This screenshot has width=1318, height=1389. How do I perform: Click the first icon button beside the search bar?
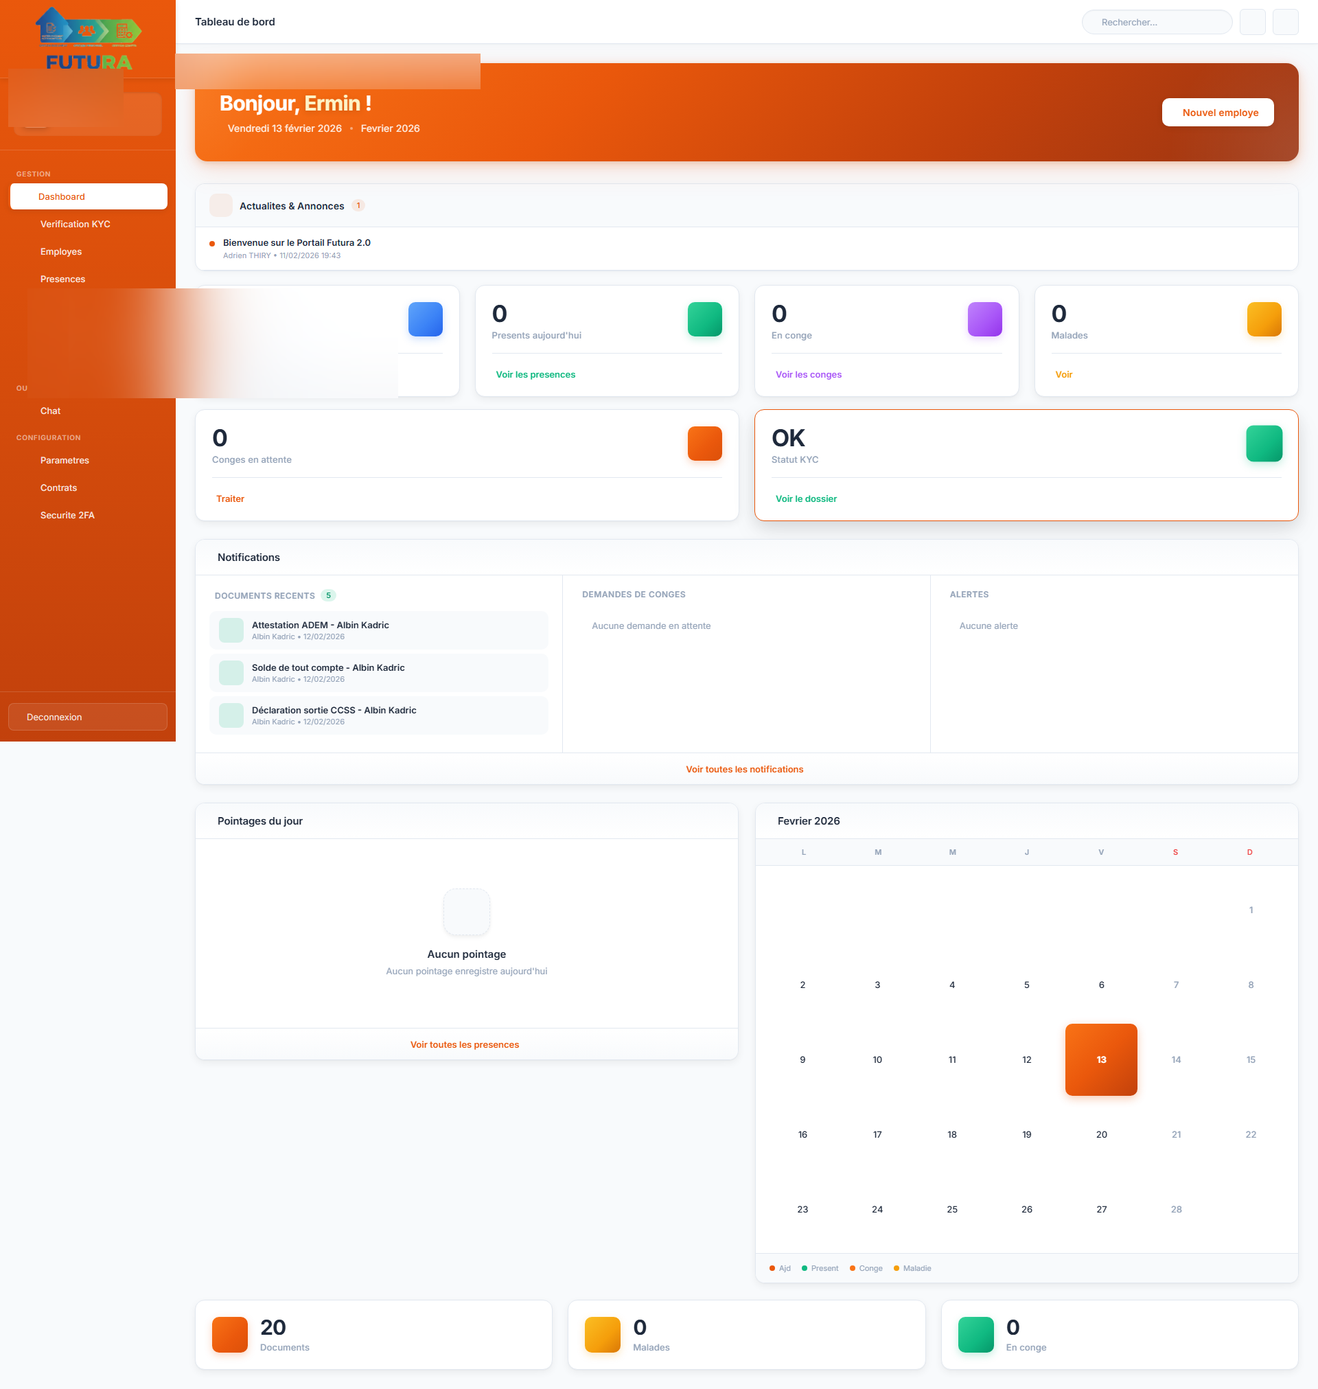(x=1253, y=22)
